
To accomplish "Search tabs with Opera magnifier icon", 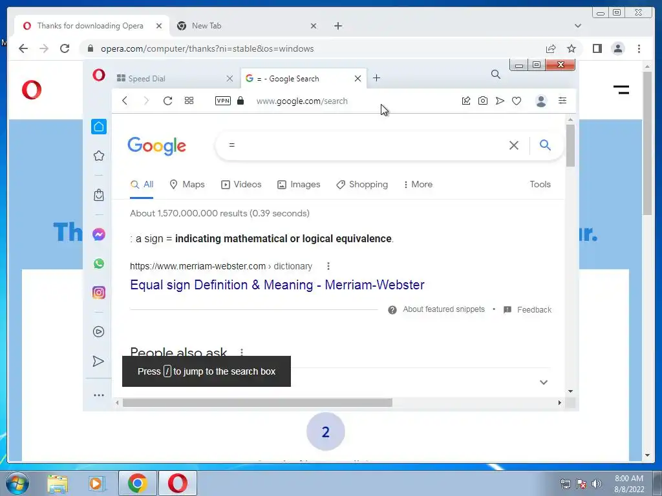I will 496,75.
